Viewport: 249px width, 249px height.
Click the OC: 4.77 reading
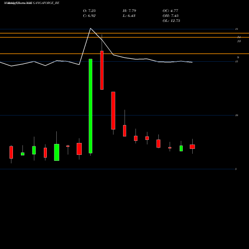pos(170,11)
